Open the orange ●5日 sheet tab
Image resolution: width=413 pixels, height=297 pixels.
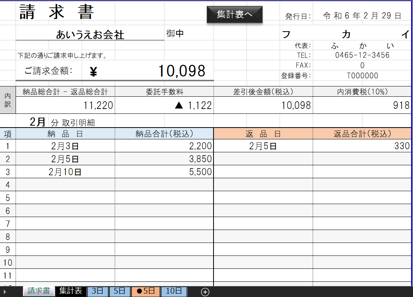pyautogui.click(x=146, y=291)
